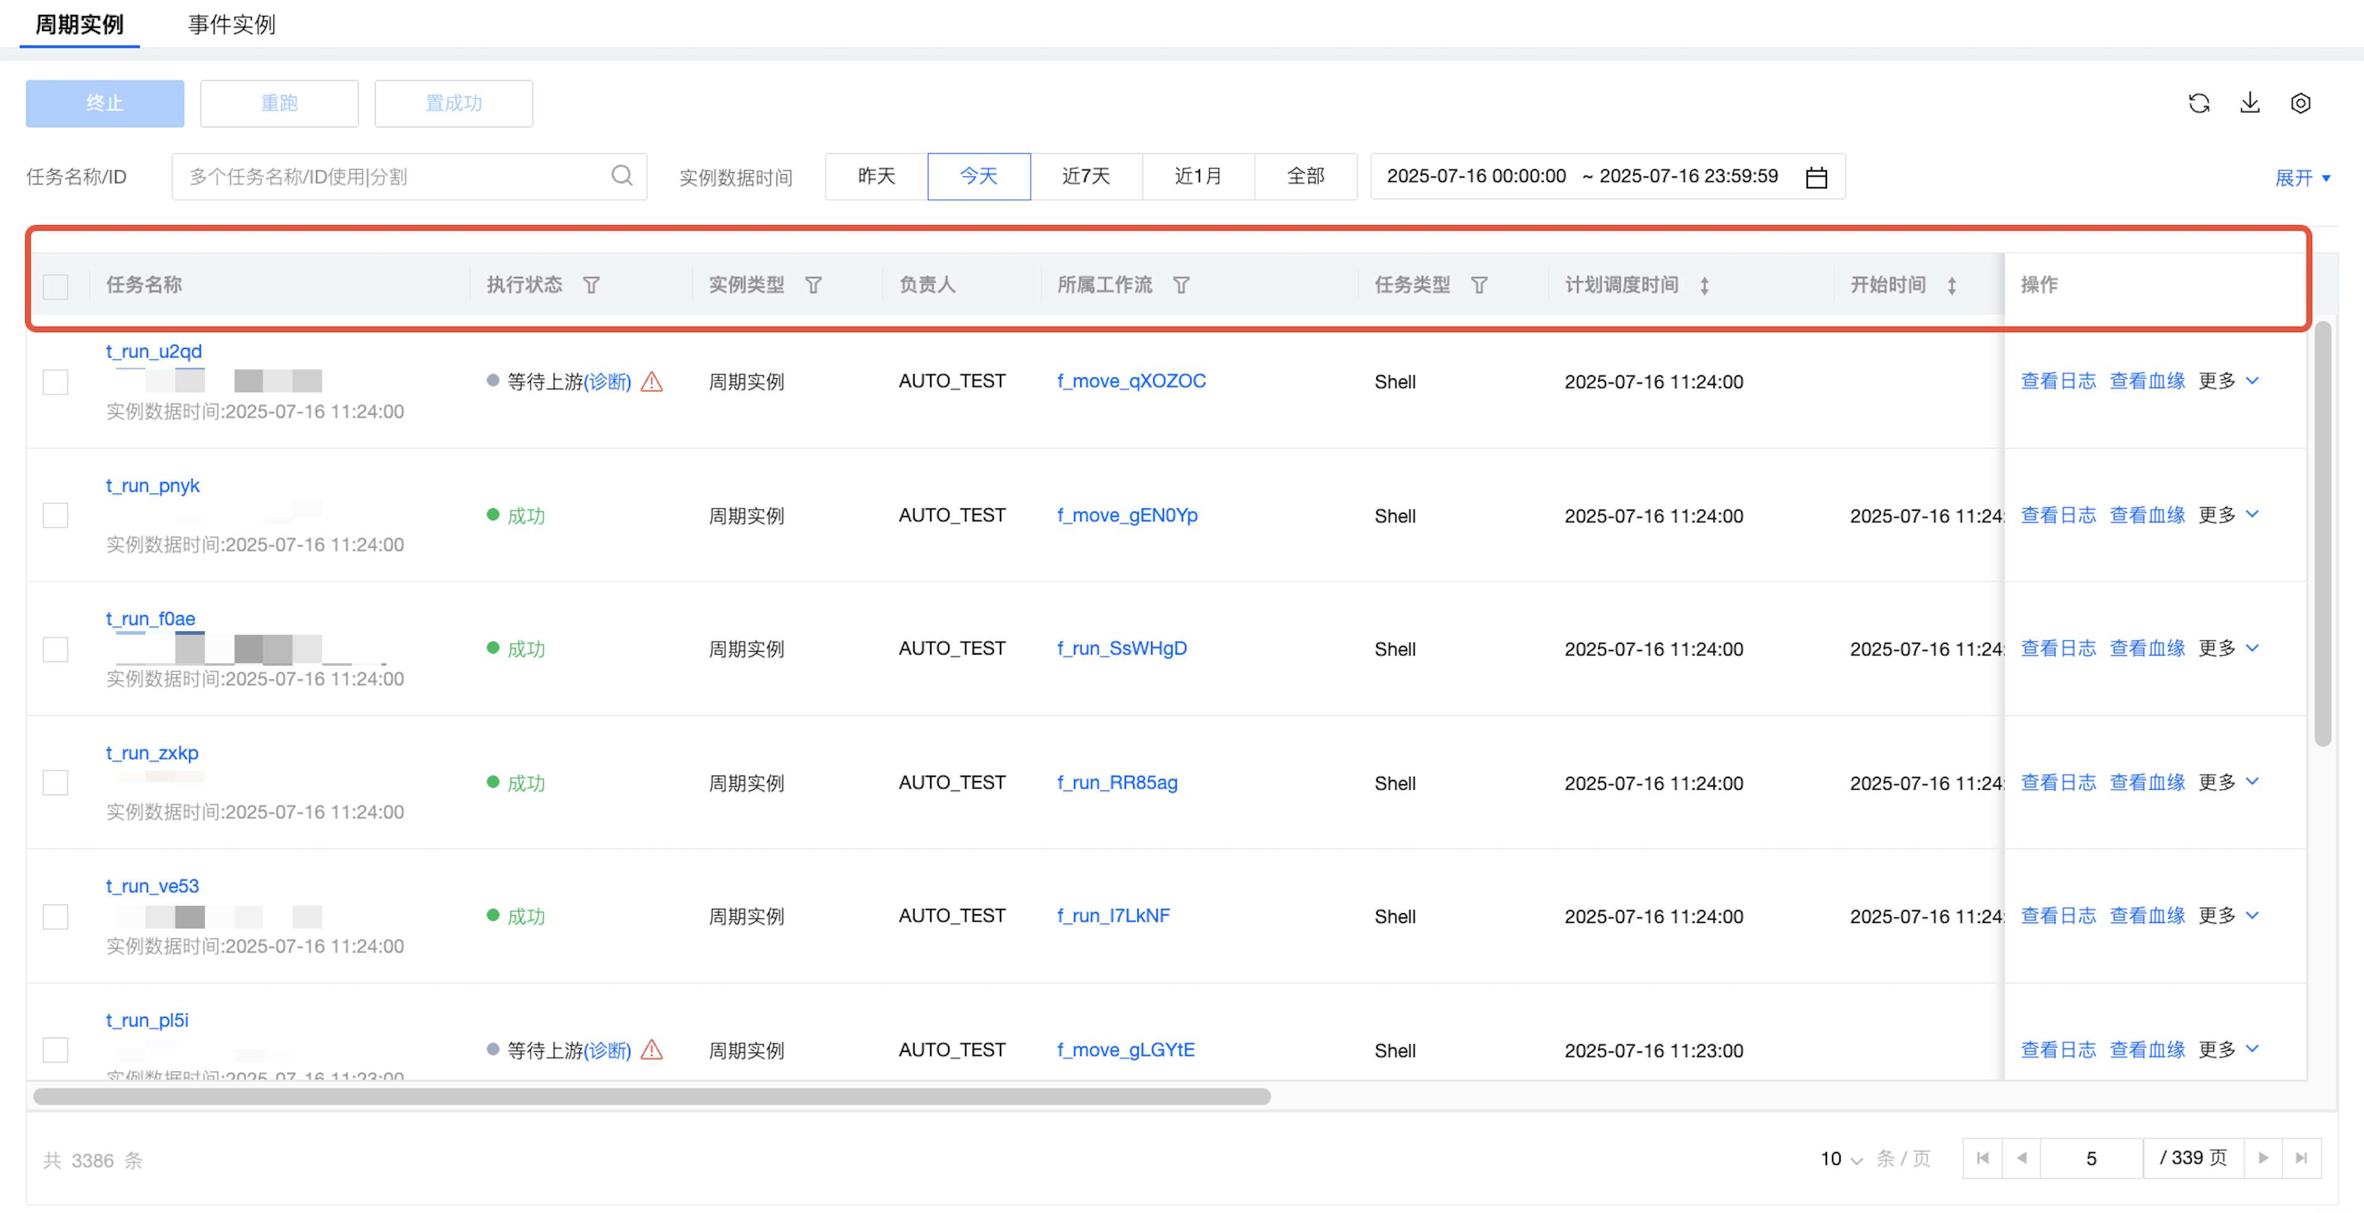Go to first page arrow
Viewport: 2364px width, 1213px height.
[x=1982, y=1158]
